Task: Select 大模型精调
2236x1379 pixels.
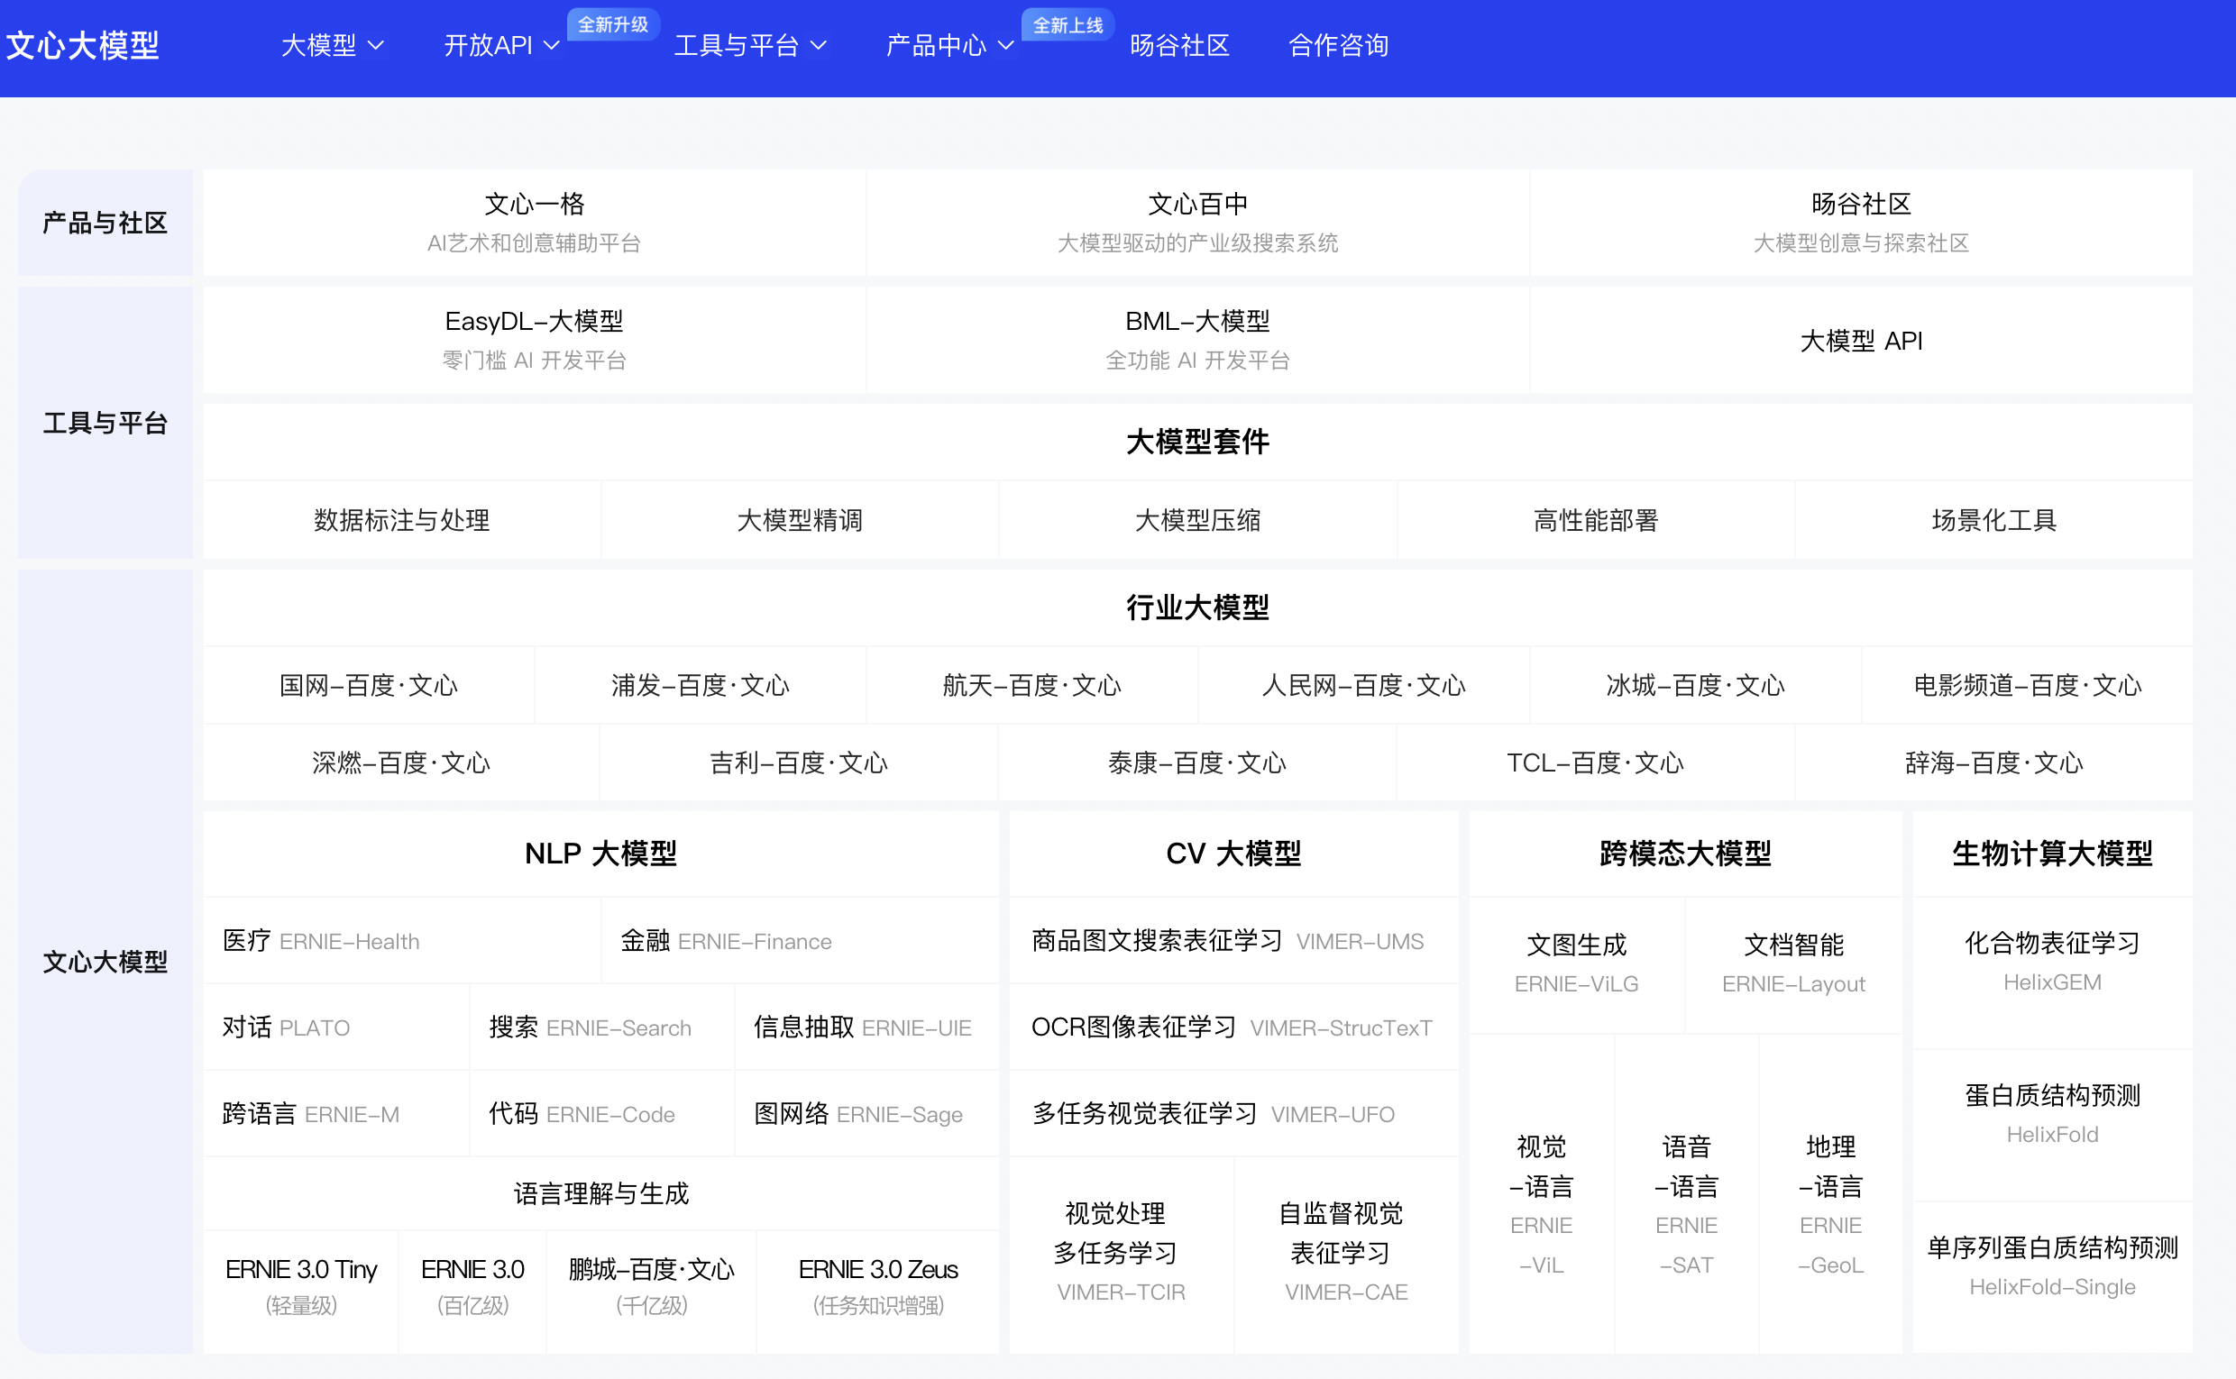Action: (800, 520)
